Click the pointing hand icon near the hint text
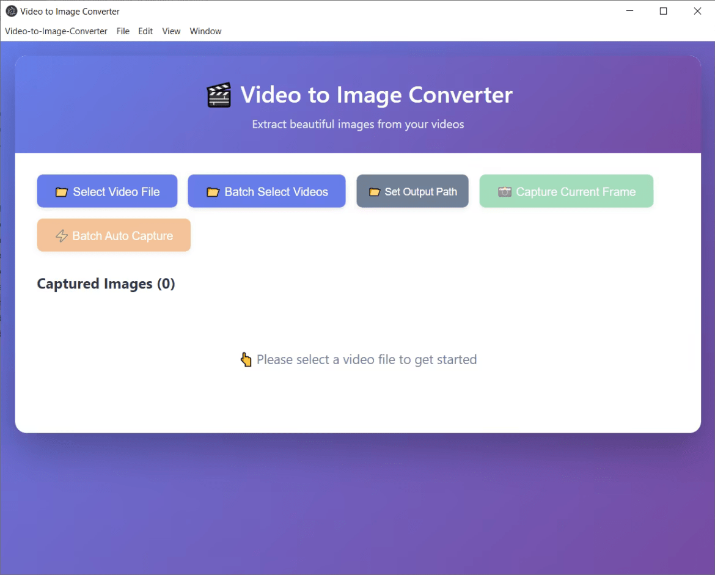Viewport: 715px width, 575px height. pyautogui.click(x=246, y=359)
